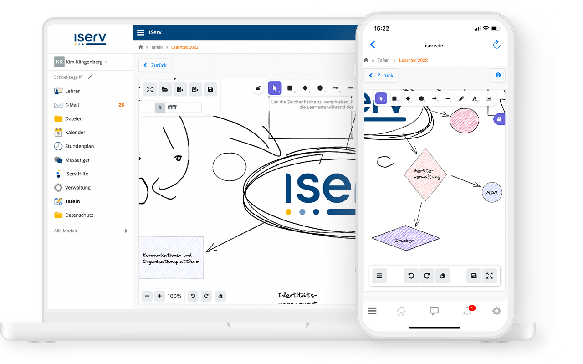Image resolution: width=583 pixels, height=364 pixels.
Task: Click the home breadcrumb icon on phone
Action: point(367,60)
